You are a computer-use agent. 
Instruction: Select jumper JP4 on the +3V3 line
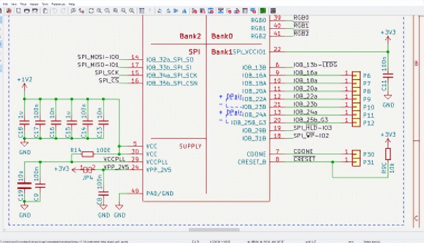click(87, 169)
